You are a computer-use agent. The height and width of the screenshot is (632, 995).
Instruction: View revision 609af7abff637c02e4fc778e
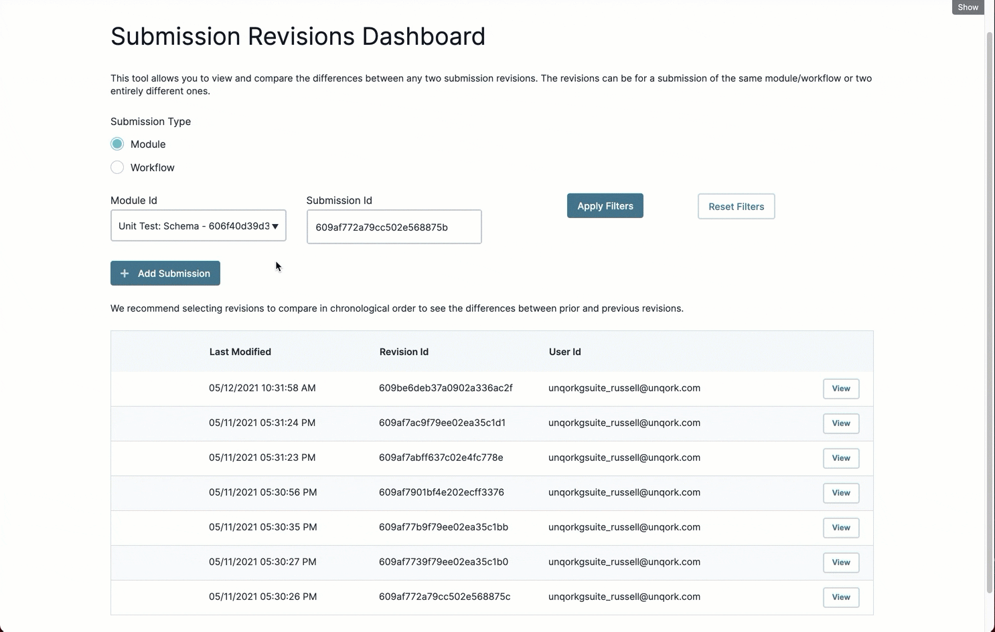(841, 458)
